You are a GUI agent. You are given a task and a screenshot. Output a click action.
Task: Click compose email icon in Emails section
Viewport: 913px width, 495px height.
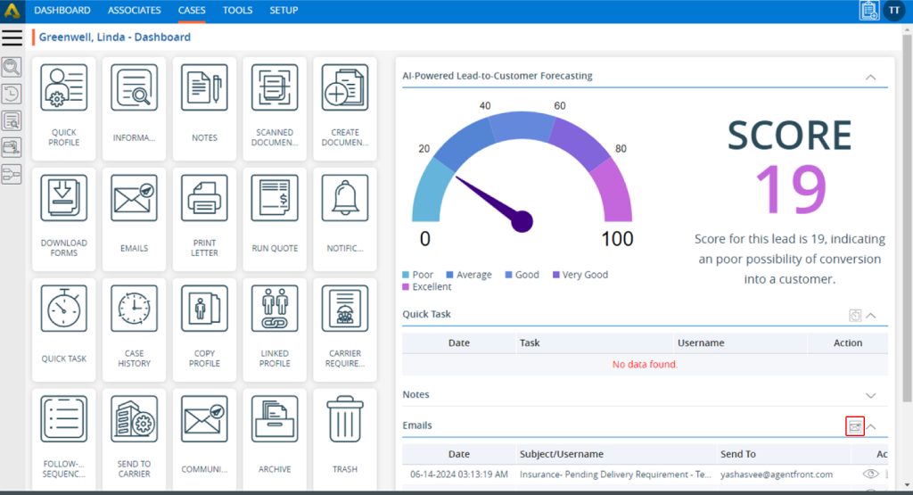click(855, 426)
